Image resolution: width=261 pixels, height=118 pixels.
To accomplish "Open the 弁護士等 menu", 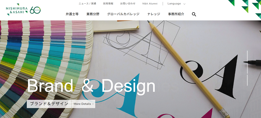I will click(72, 14).
